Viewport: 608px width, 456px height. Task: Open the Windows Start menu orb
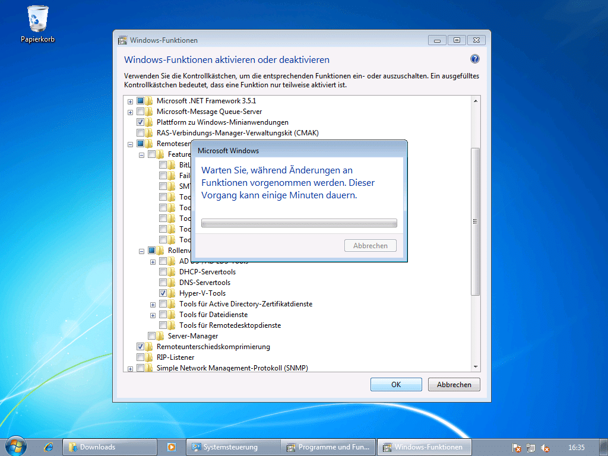click(x=16, y=446)
